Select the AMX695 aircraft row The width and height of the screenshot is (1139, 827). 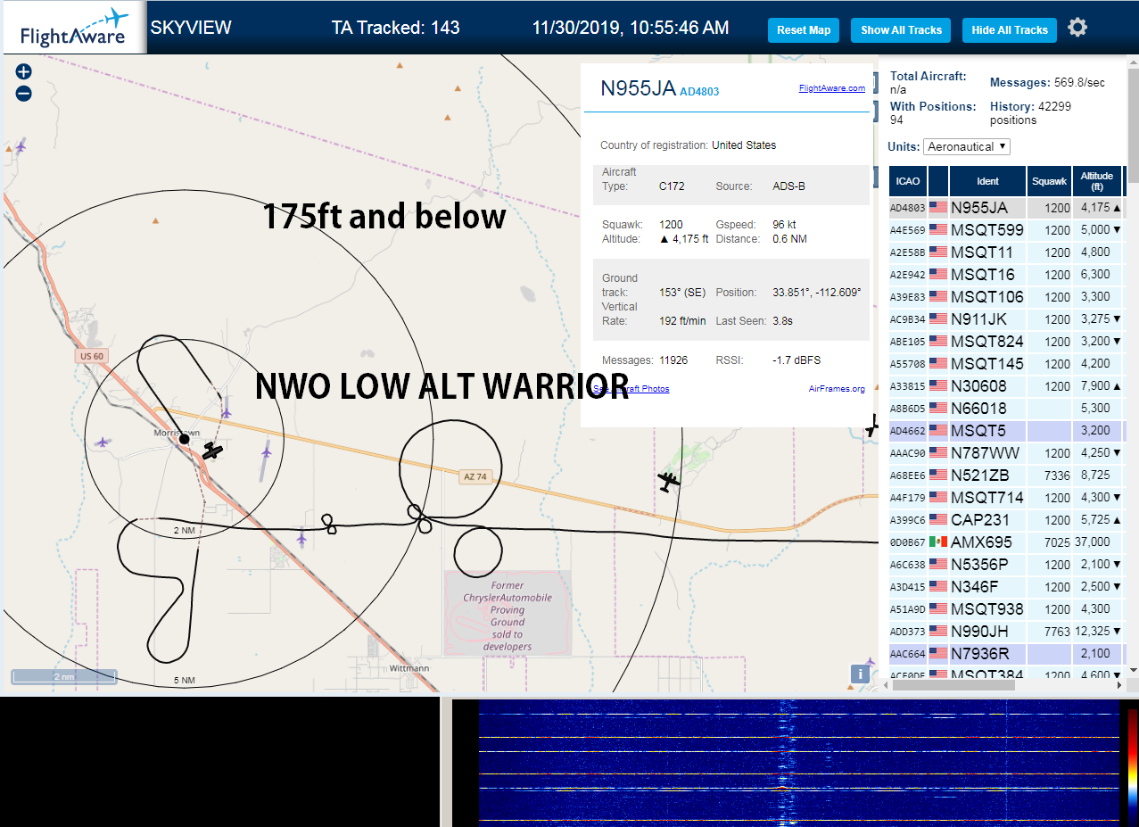(x=1006, y=542)
